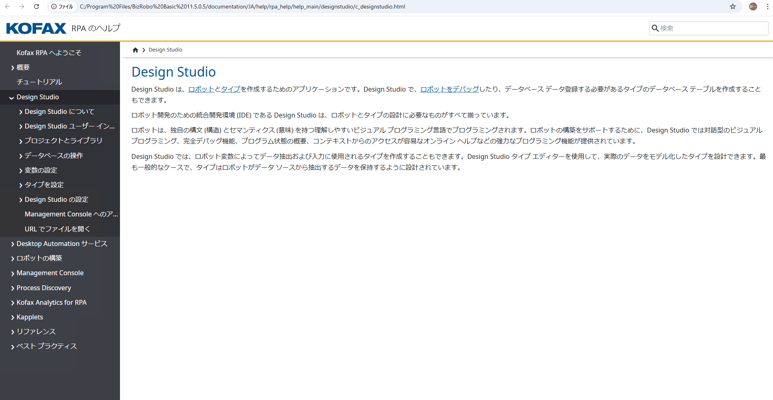Expand the リファレンス sidebar entry
773x400 pixels.
click(36, 331)
